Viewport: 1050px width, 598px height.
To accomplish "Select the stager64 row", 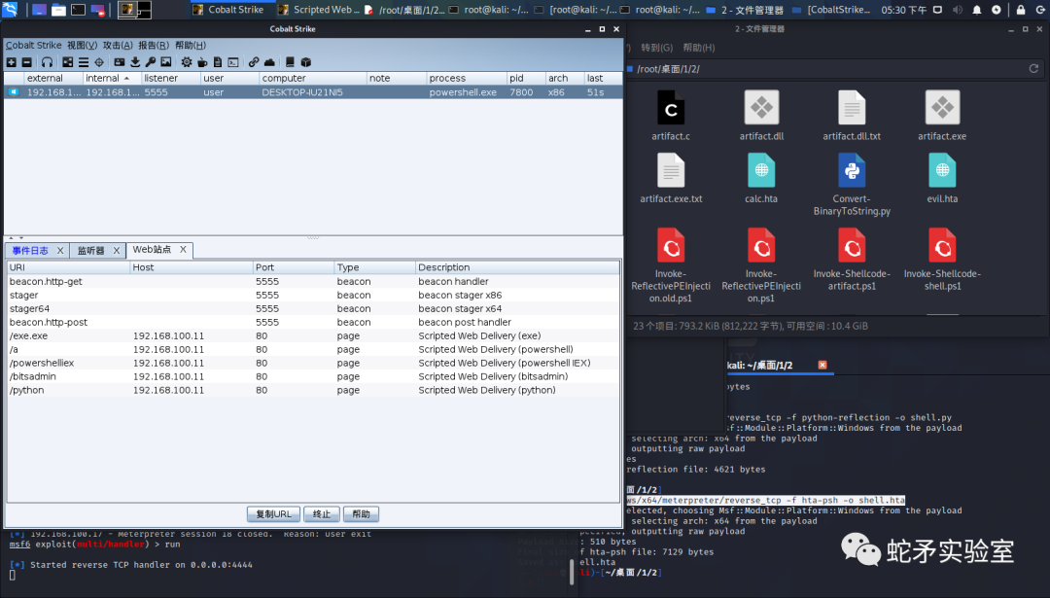I will 313,308.
